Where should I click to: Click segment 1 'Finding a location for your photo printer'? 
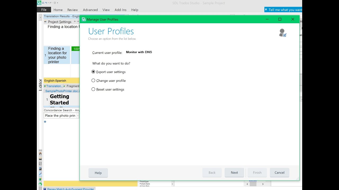pyautogui.click(x=57, y=55)
